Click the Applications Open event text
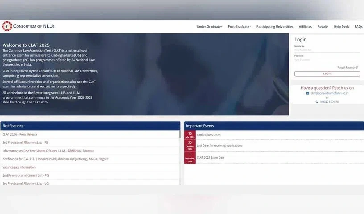 click(208, 135)
